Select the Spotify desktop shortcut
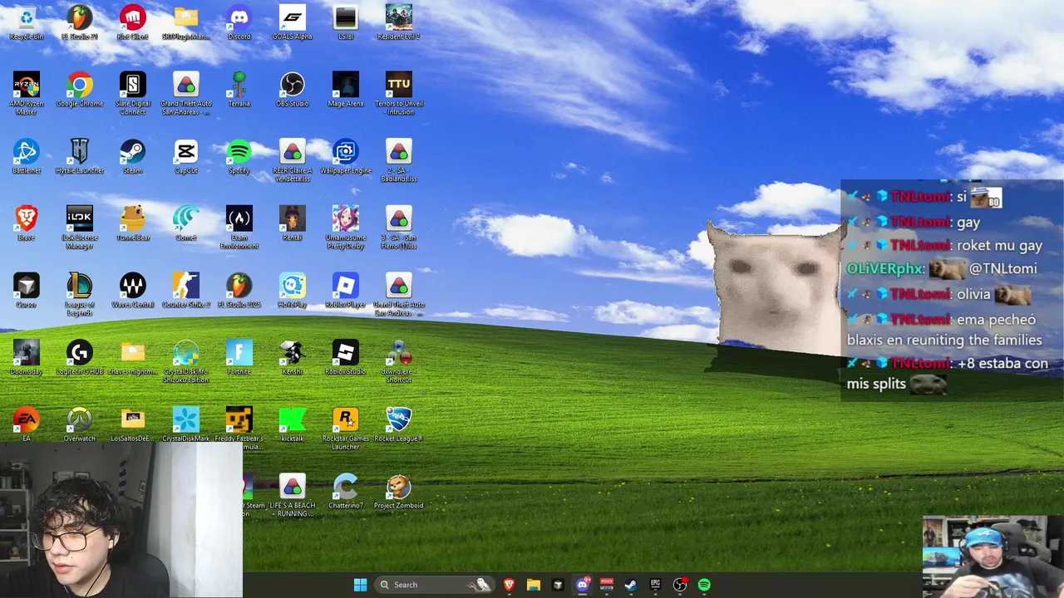 pos(239,156)
